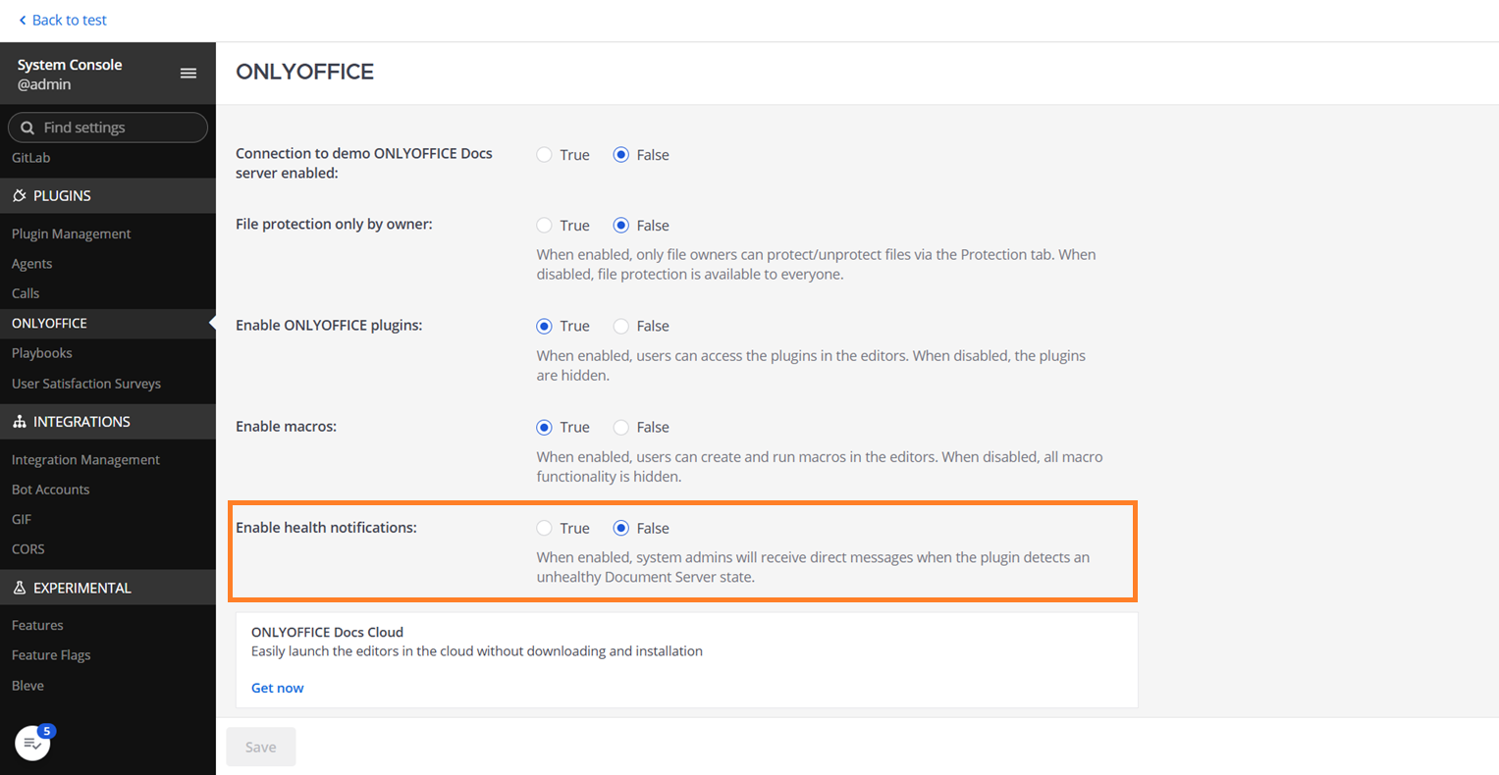Click the INTEGRATIONS section header
The image size is (1499, 775).
(x=108, y=421)
